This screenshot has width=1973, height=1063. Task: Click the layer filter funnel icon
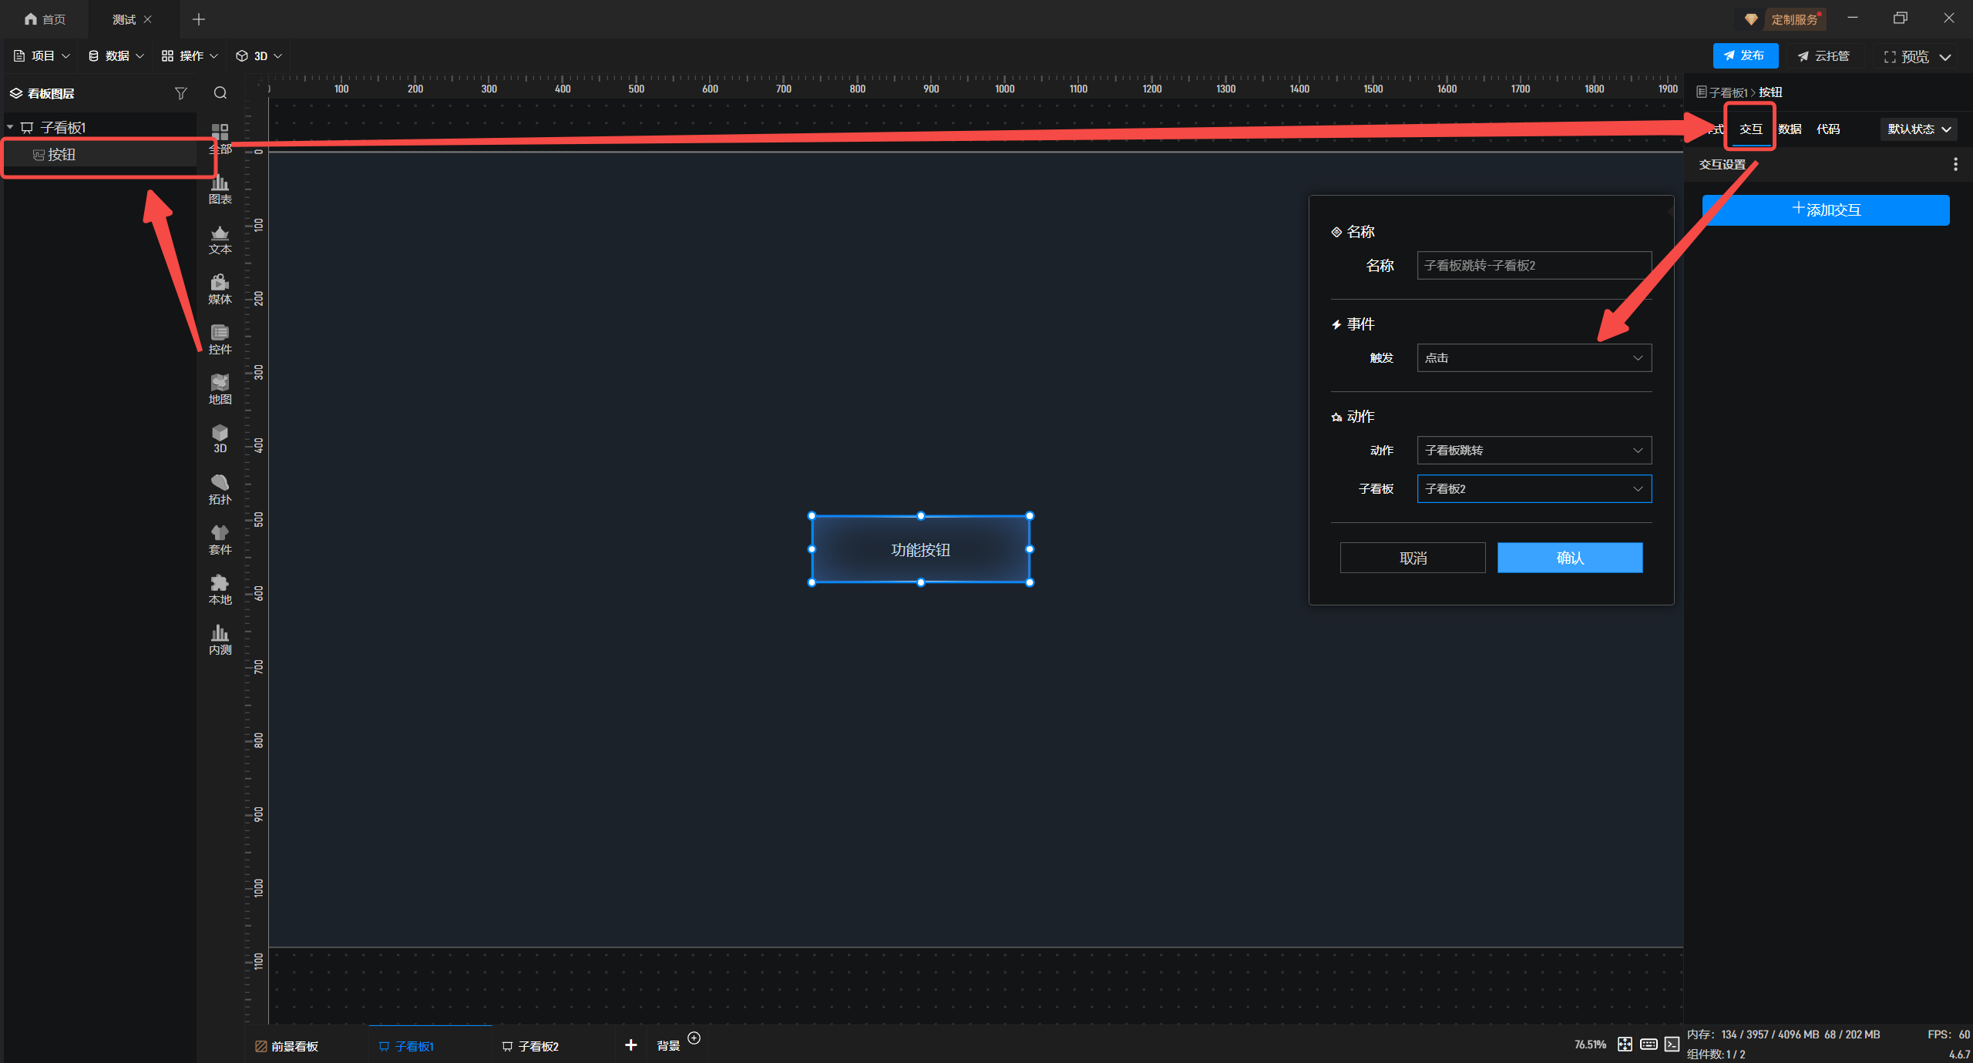[181, 93]
